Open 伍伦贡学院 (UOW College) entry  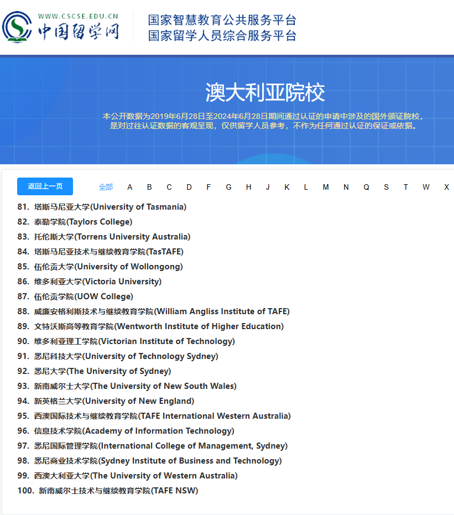tap(75, 296)
